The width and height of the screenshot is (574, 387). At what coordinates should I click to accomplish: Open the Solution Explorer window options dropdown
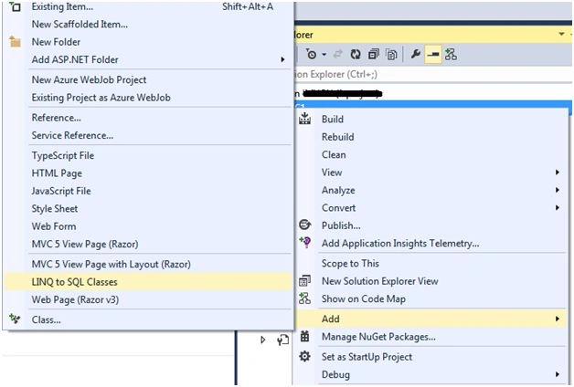[561, 34]
